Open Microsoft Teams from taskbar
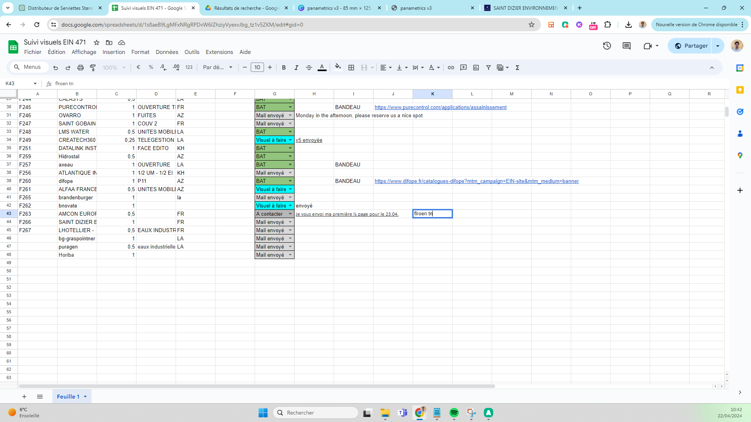The height and width of the screenshot is (422, 751). tap(402, 413)
